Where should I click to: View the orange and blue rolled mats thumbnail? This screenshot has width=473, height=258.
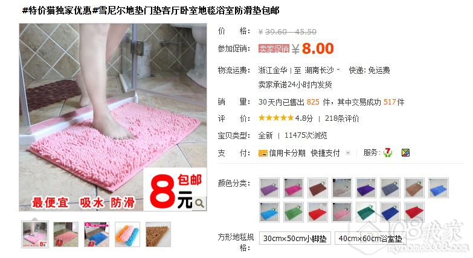coord(127,234)
